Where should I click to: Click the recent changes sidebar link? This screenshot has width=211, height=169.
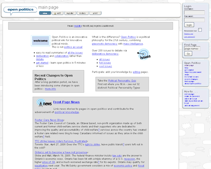191,79
